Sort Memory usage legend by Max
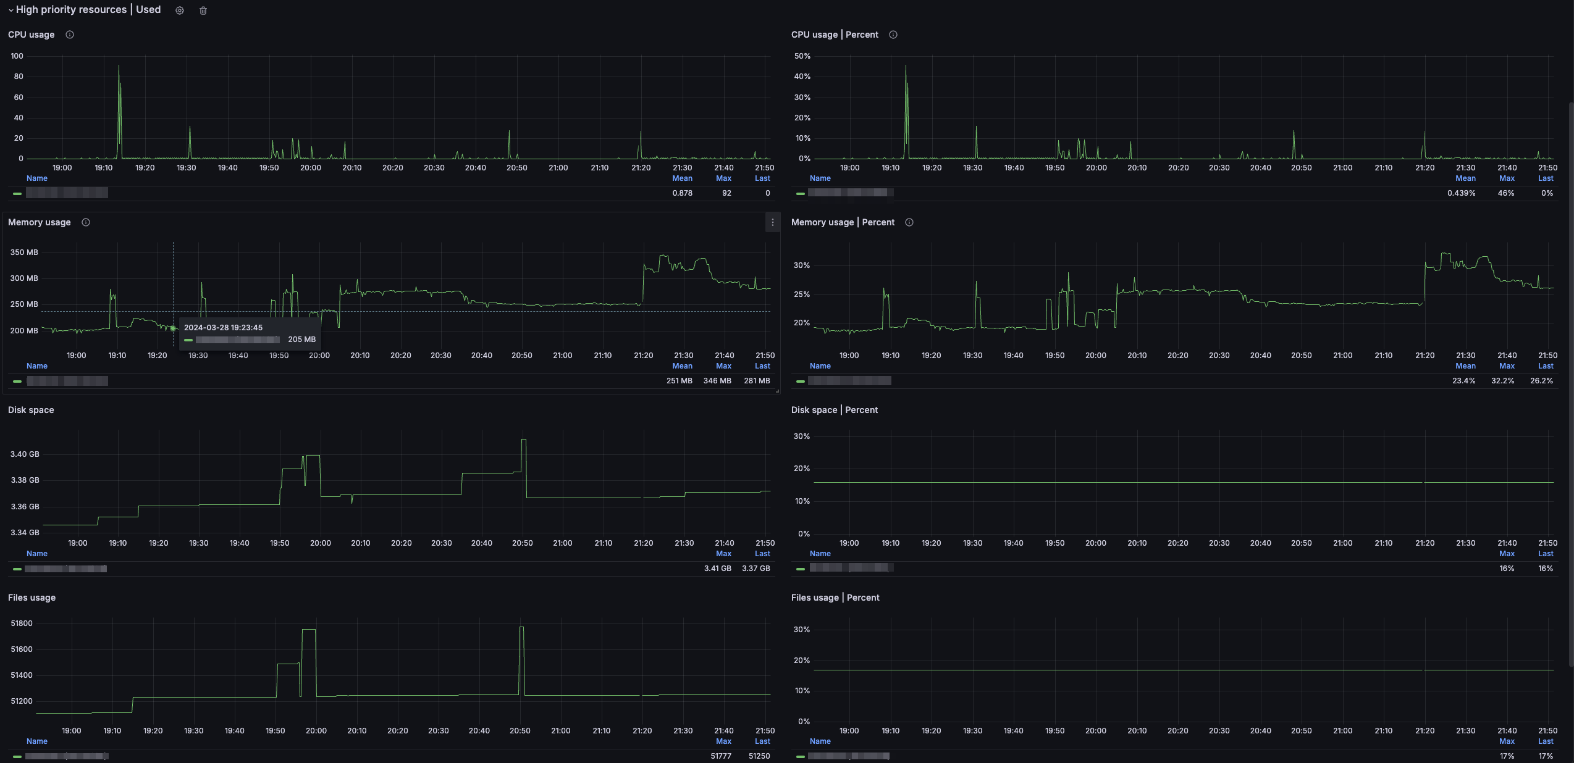1574x763 pixels. (723, 366)
